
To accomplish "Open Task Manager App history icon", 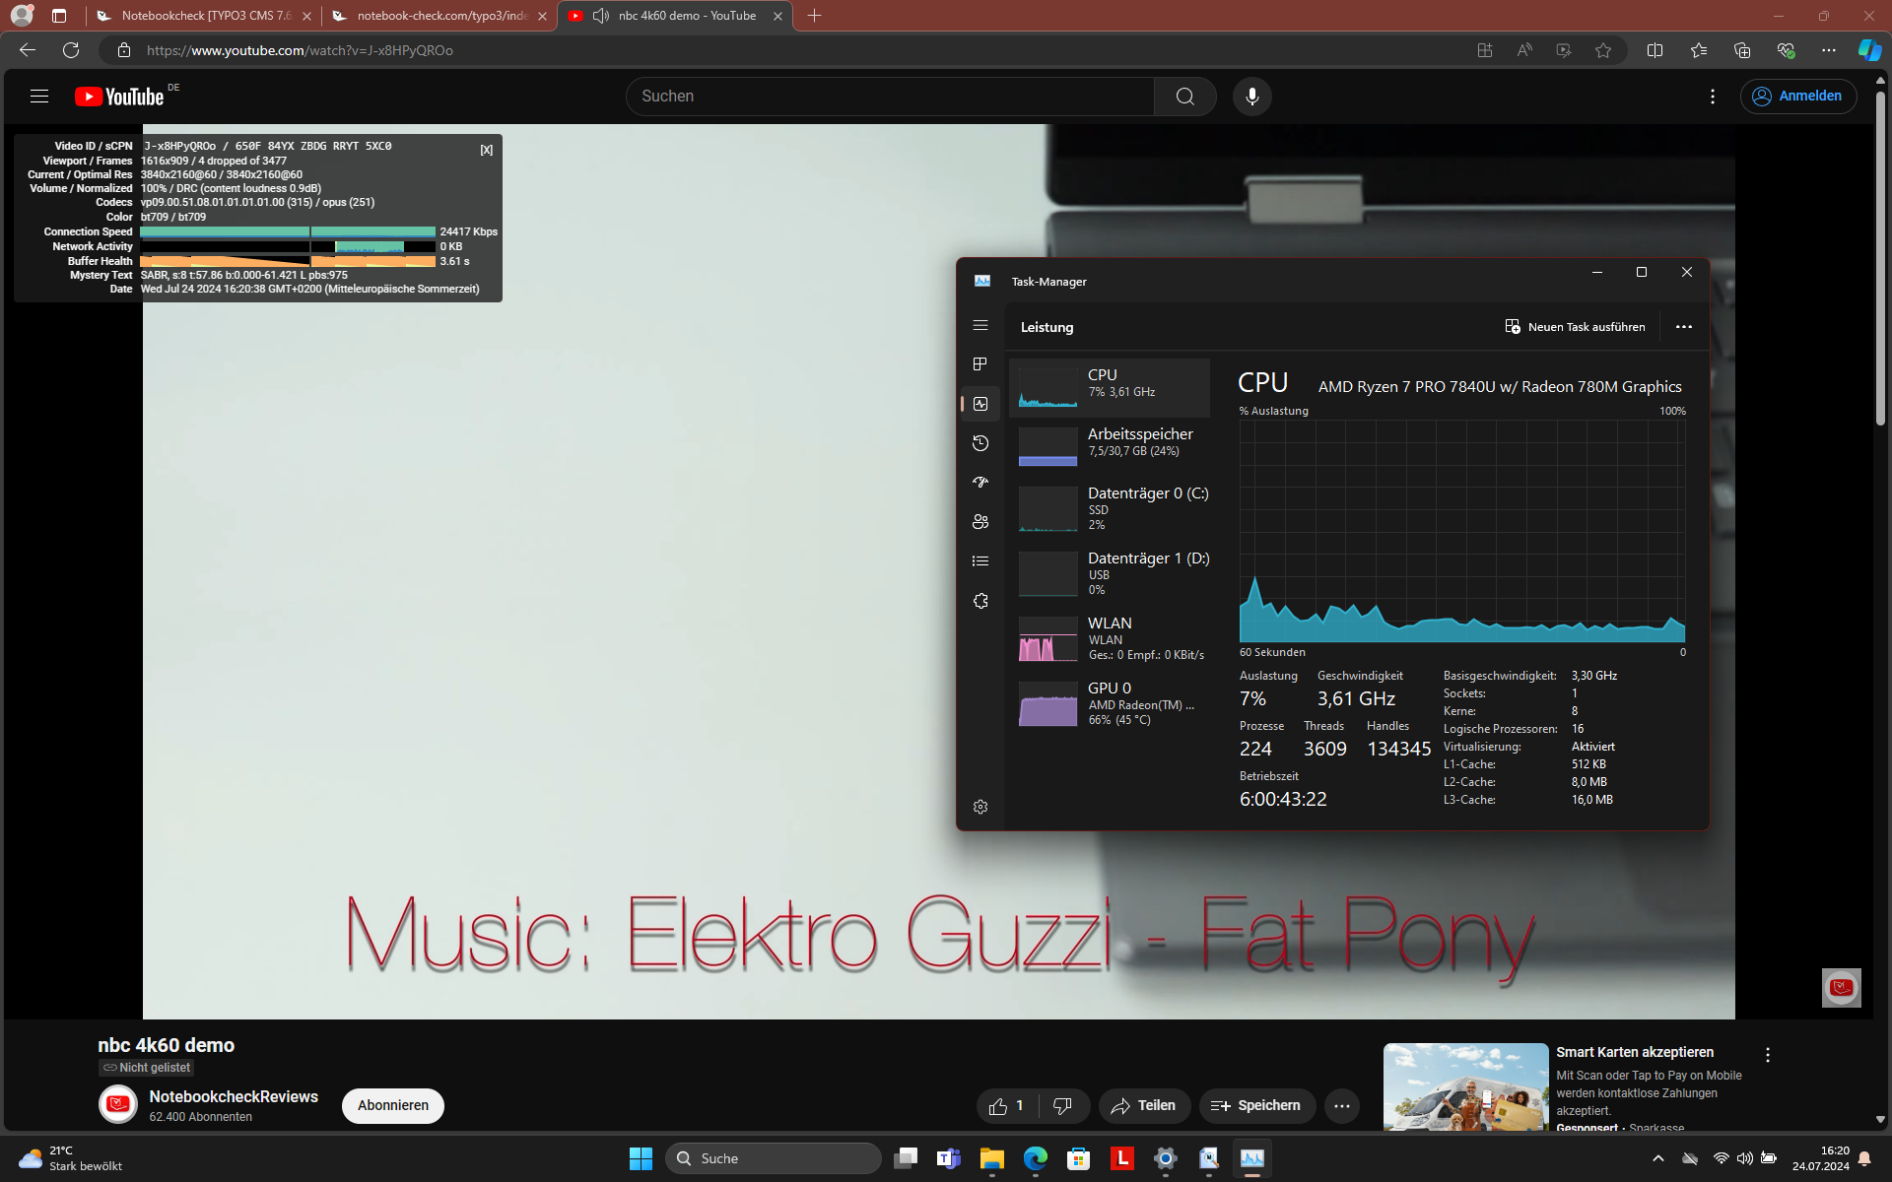I will pyautogui.click(x=980, y=443).
